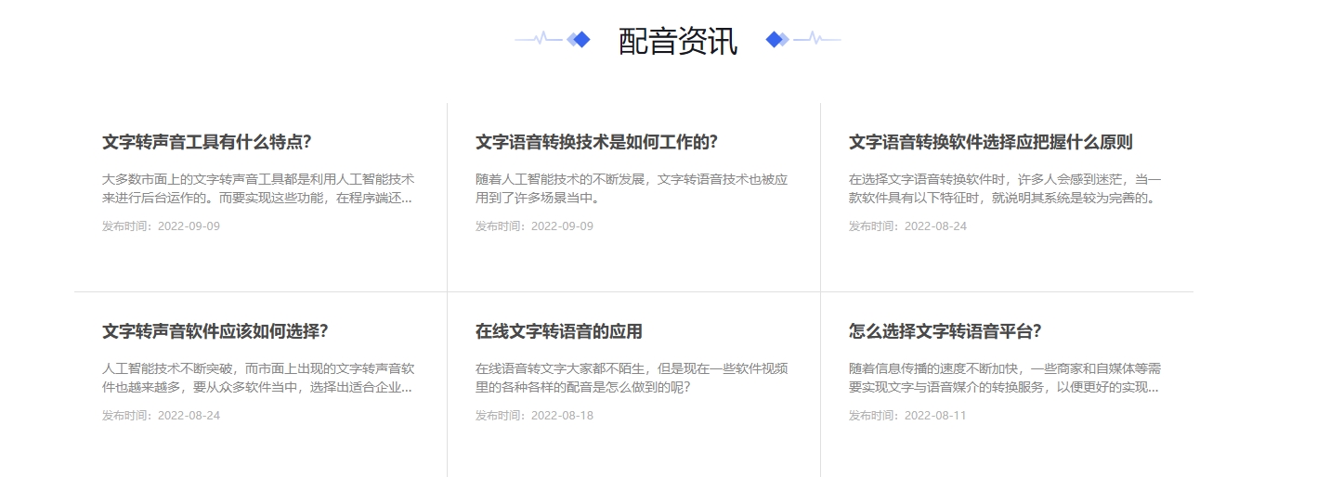This screenshot has height=477, width=1330.
Task: Open article 文字语音转换技术是如何工作的?
Action: [x=596, y=142]
